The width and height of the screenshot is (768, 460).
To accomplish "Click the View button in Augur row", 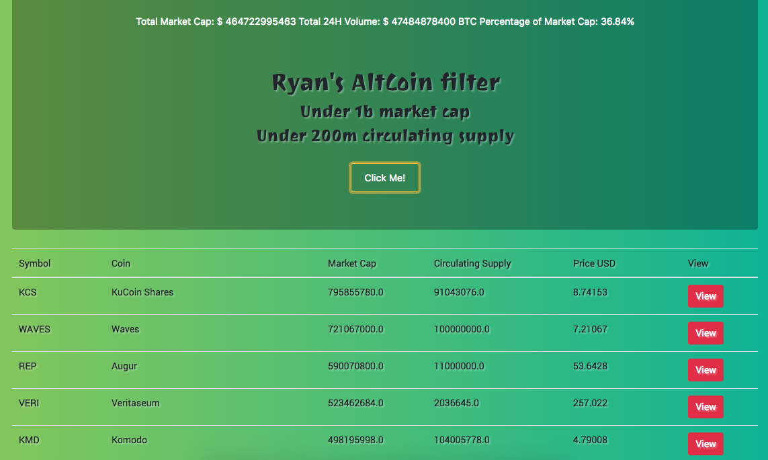I will (706, 370).
